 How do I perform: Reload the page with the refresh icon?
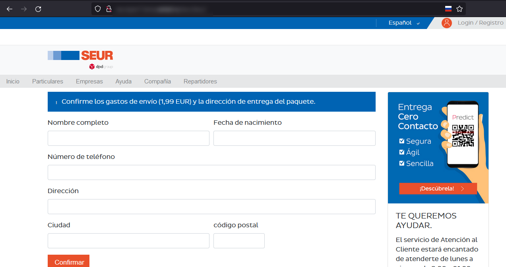[x=38, y=9]
